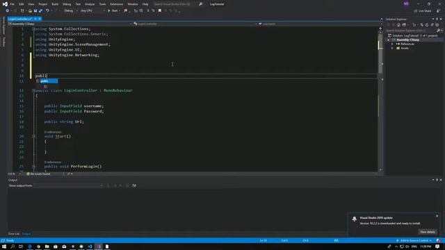Select the highlighted 'public' IntelliSense suggestion

[49, 81]
